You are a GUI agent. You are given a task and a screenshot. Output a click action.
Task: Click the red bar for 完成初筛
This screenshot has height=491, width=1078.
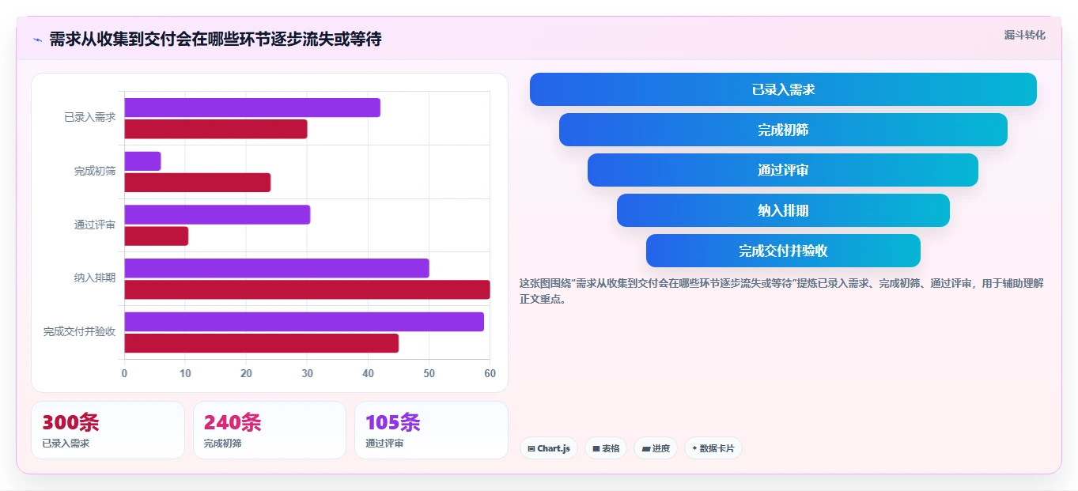click(x=198, y=183)
